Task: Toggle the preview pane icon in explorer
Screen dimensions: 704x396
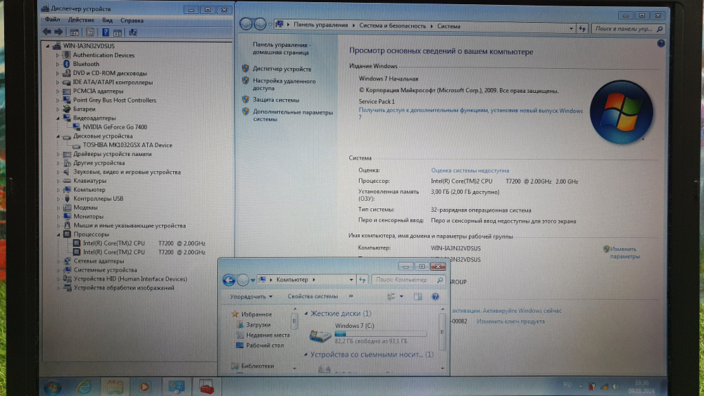Action: (x=418, y=296)
